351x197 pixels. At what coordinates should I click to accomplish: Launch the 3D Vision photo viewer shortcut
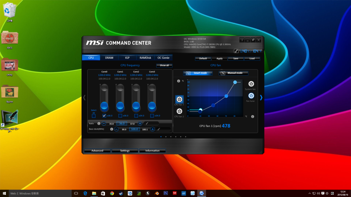click(9, 121)
